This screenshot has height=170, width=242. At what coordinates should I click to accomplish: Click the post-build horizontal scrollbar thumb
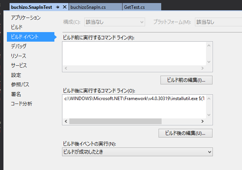(115, 121)
